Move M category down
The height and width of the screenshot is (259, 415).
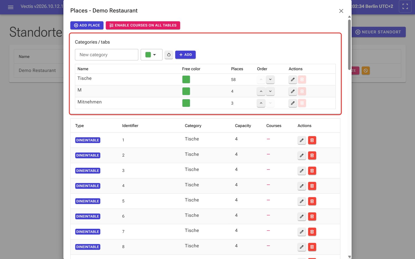(x=270, y=91)
